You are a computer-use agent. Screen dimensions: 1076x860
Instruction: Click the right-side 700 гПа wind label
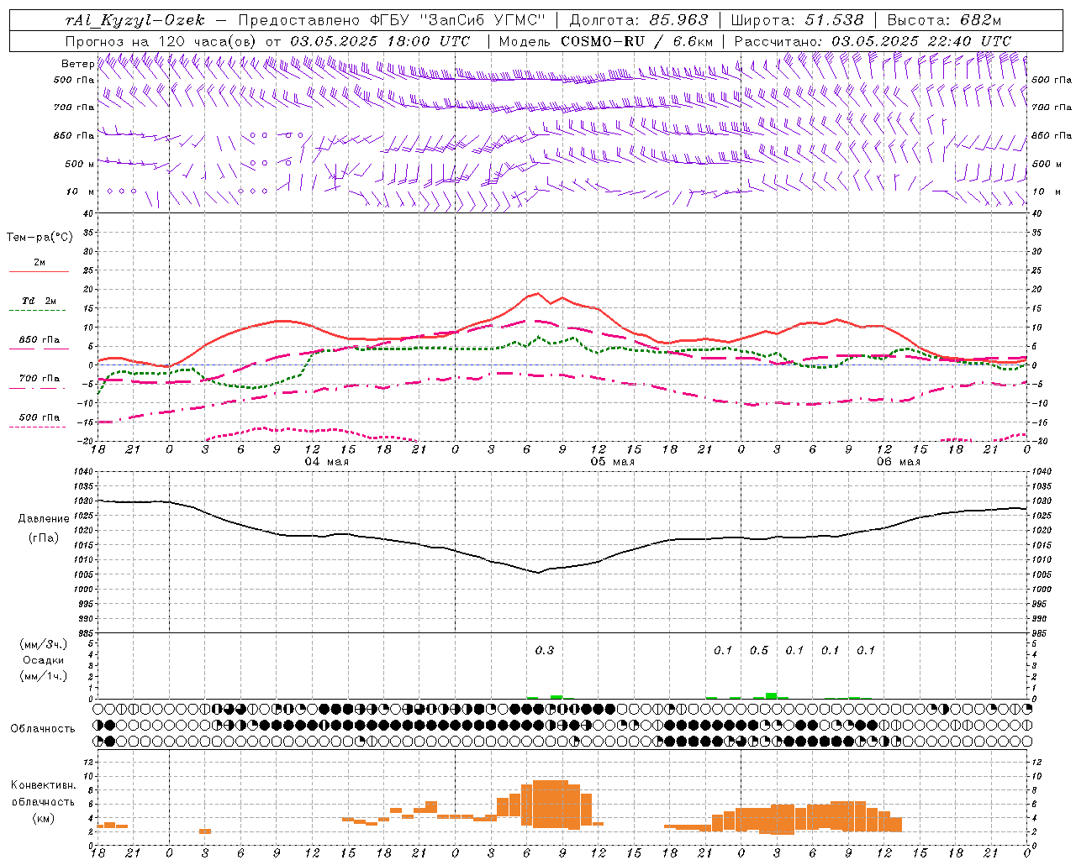coord(1052,107)
